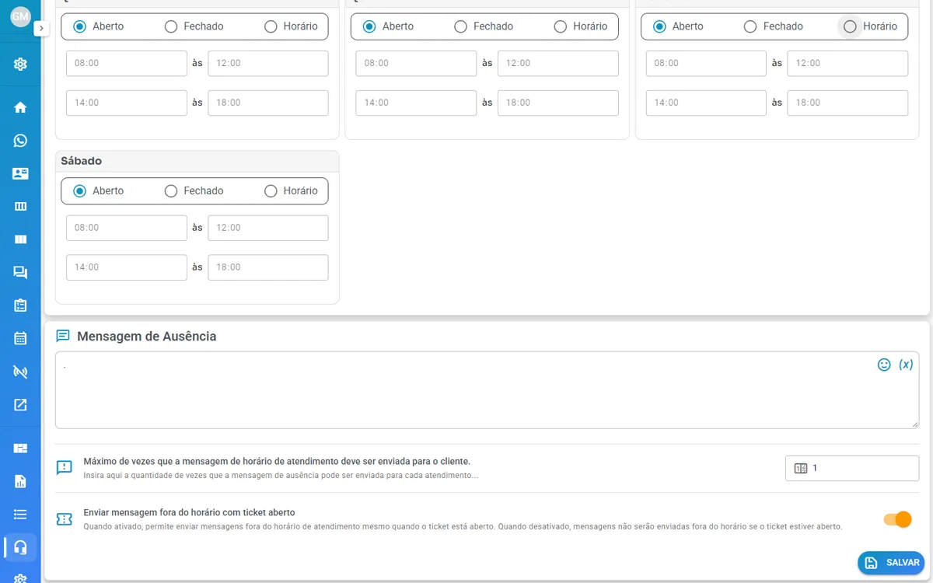Click Sábado 18:00 end time field
This screenshot has height=583, width=933.
tap(268, 267)
